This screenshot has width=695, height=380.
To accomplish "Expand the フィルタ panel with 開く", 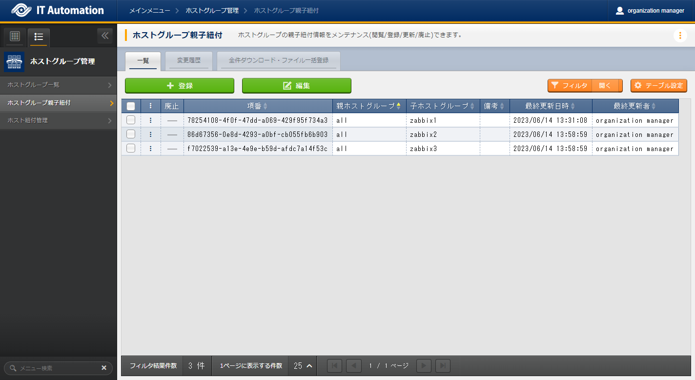I will pyautogui.click(x=605, y=86).
